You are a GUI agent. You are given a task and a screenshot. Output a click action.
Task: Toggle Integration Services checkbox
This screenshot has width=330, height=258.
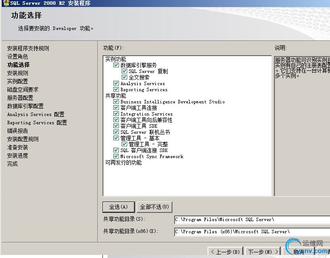(116, 114)
